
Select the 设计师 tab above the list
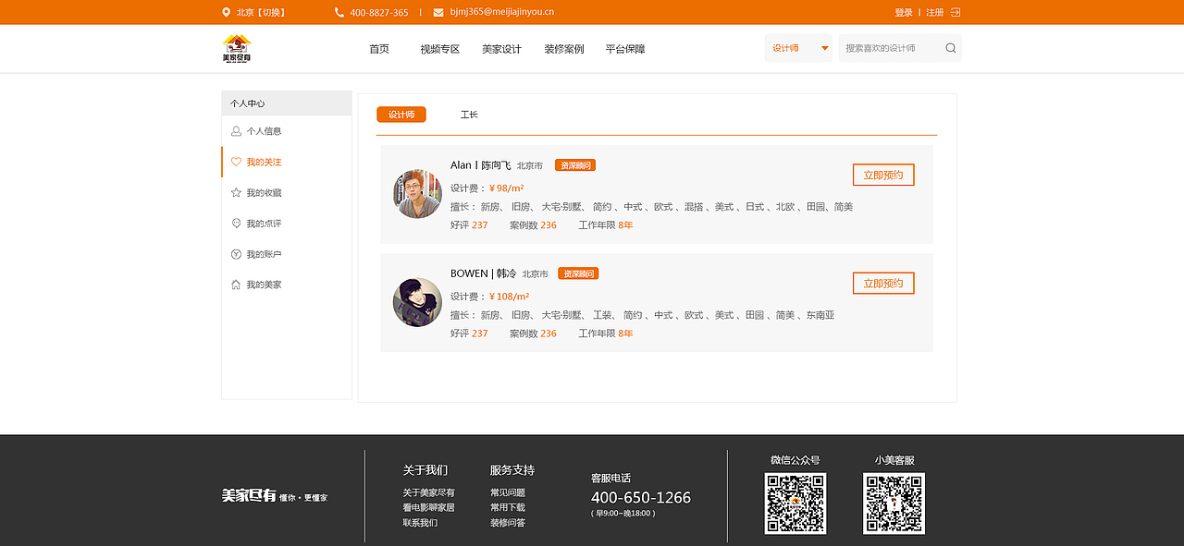[x=401, y=114]
